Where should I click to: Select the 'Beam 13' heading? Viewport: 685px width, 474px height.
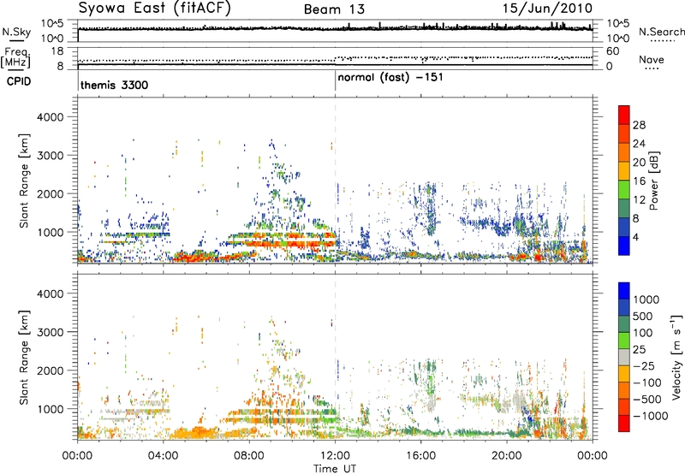click(x=334, y=9)
